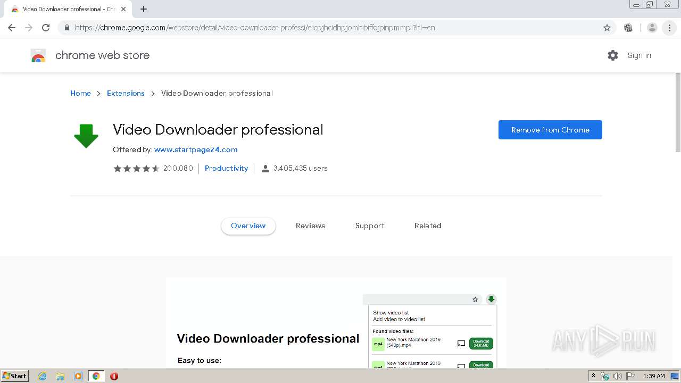The width and height of the screenshot is (681, 383).
Task: Sign in to the Chrome Web Store
Action: [639, 55]
